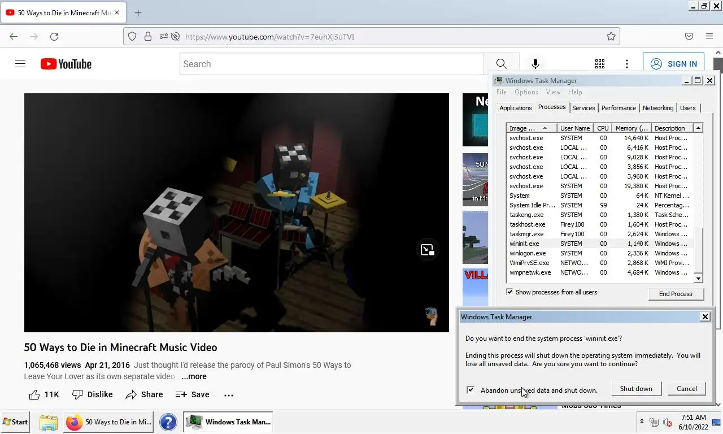Sort processes by Image Name column
Viewport: 723px width, 434px height.
tap(532, 128)
